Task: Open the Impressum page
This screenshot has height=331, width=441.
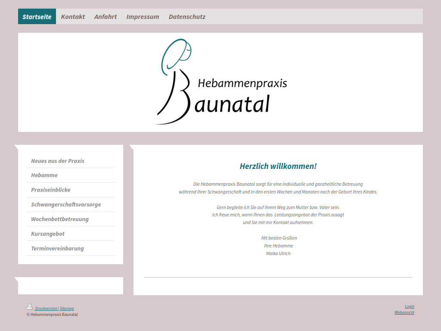Action: click(x=143, y=16)
